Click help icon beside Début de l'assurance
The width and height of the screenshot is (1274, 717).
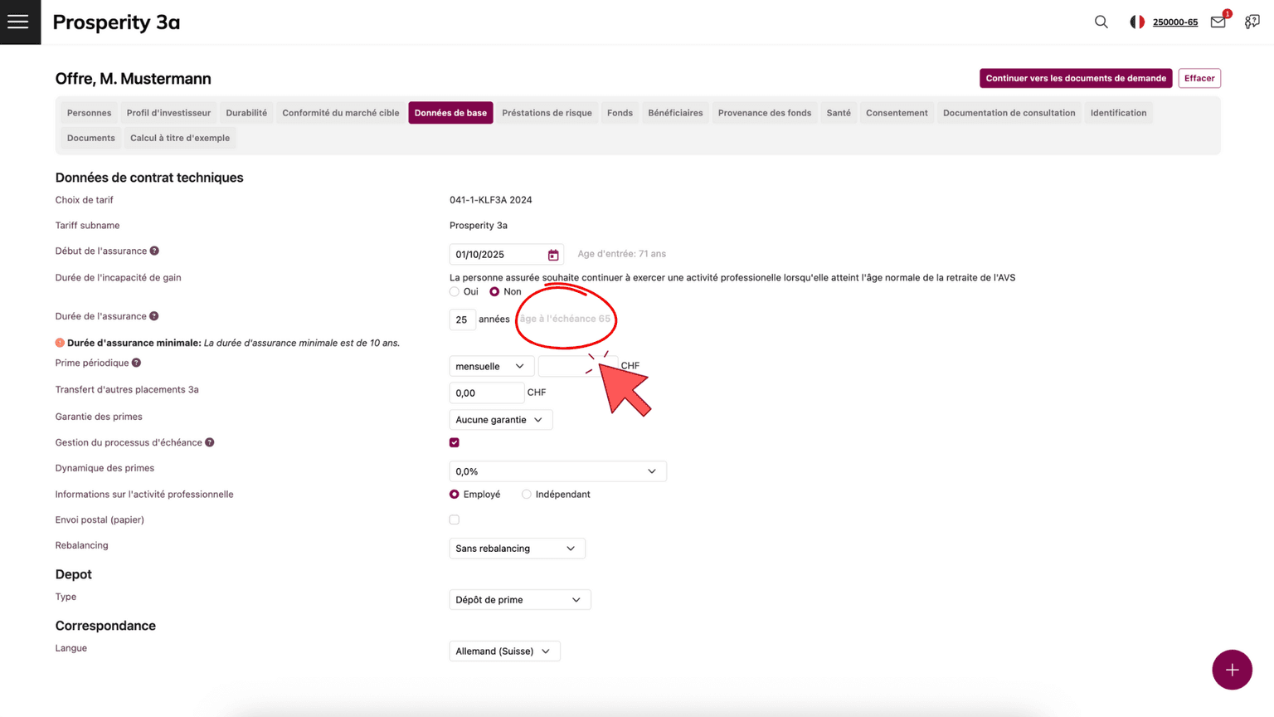tap(154, 251)
